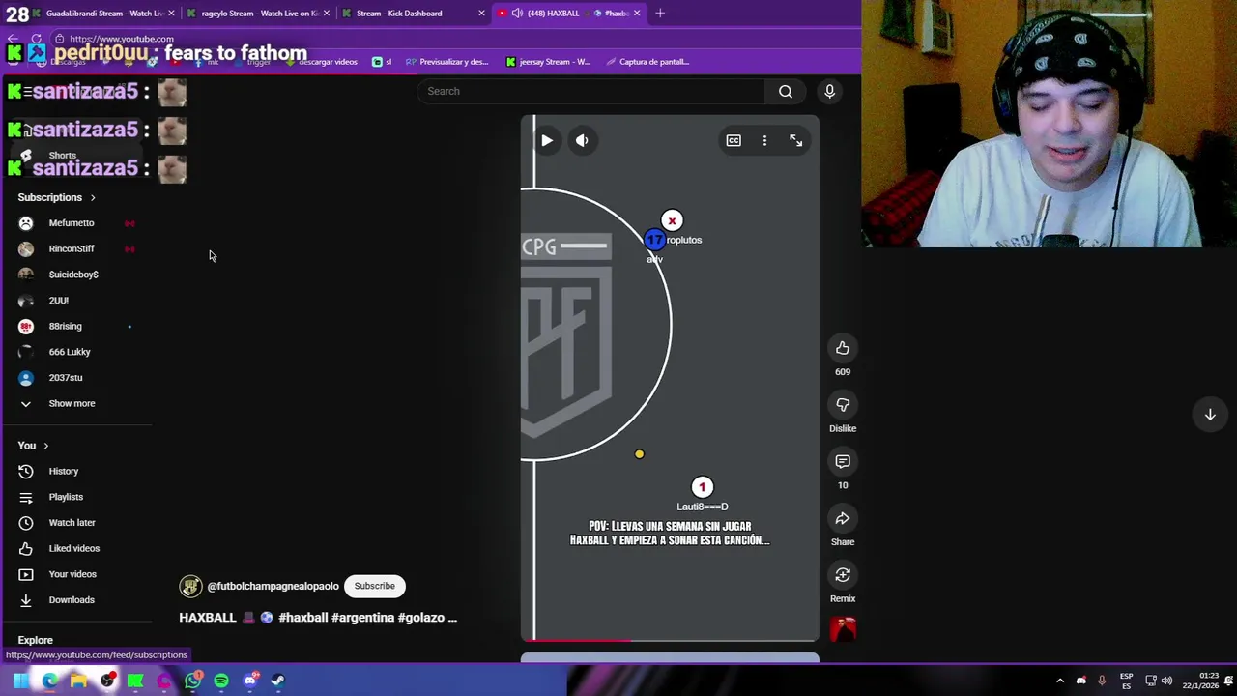The height and width of the screenshot is (696, 1237).
Task: Show hidden tray icons chevron
Action: 1060,681
